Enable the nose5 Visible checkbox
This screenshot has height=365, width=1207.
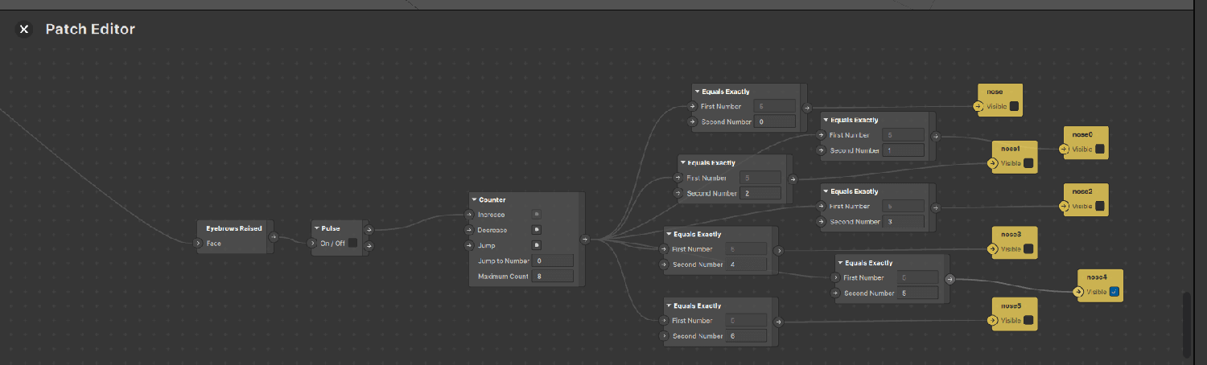coord(1029,321)
